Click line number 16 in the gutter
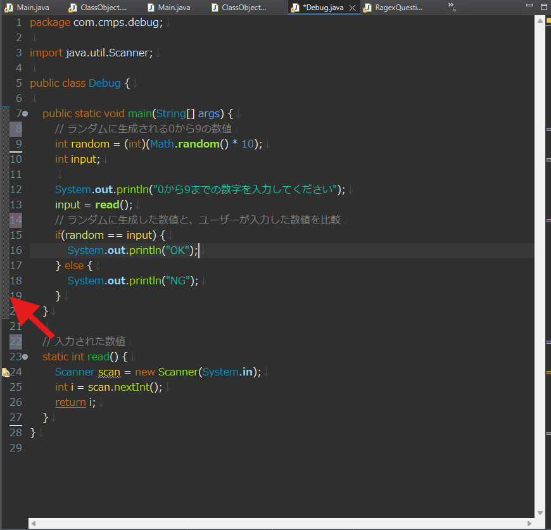The height and width of the screenshot is (530, 551). pyautogui.click(x=16, y=251)
